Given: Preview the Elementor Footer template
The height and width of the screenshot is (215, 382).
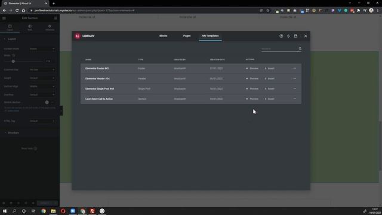Looking at the screenshot, I should (252, 69).
